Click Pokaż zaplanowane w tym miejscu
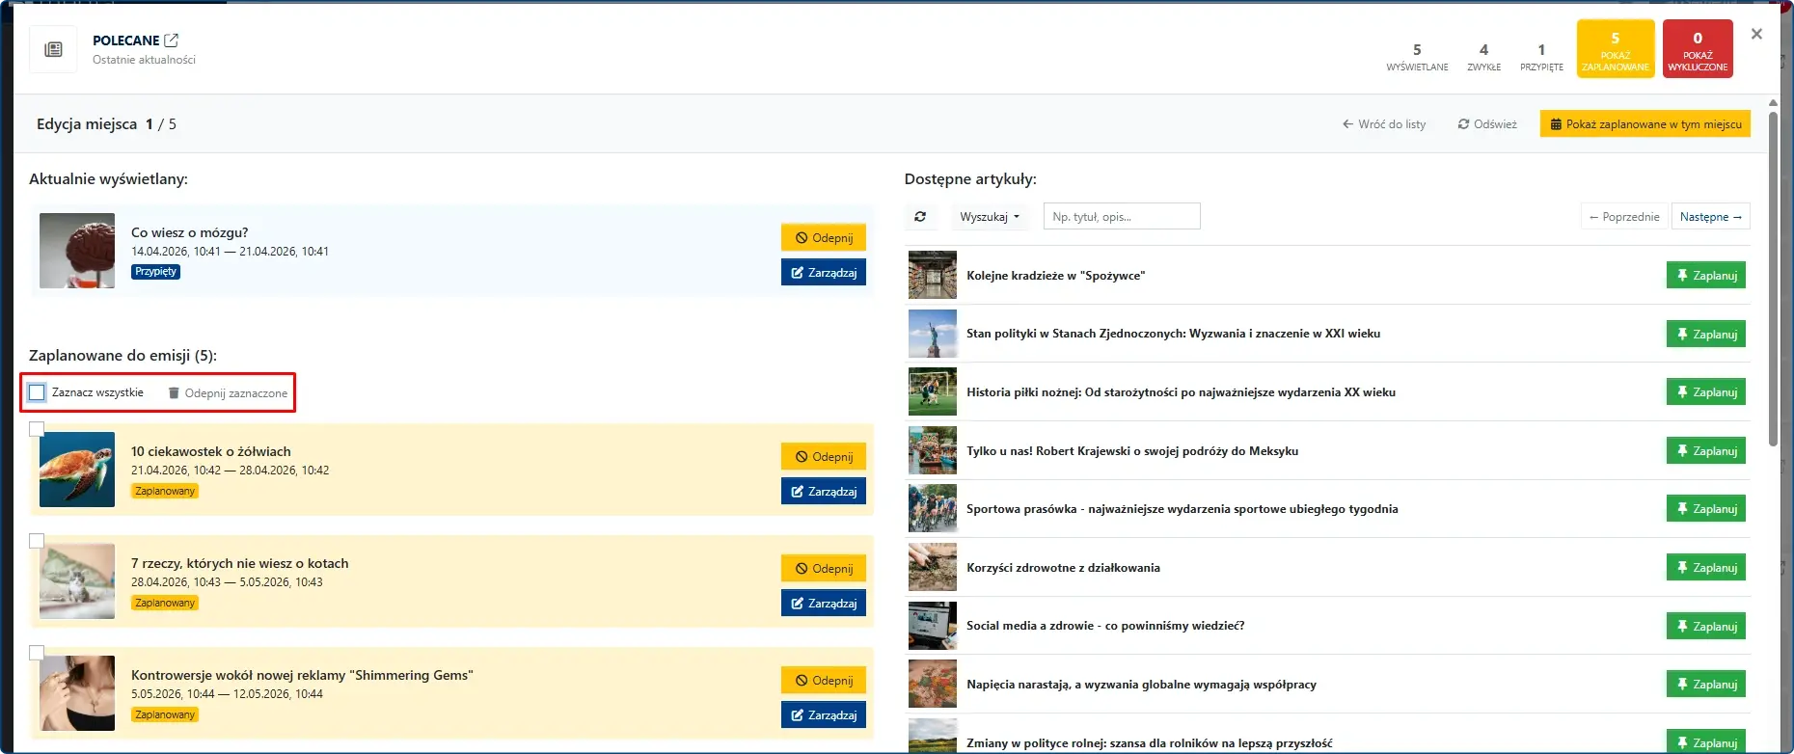Image resolution: width=1794 pixels, height=754 pixels. point(1644,124)
